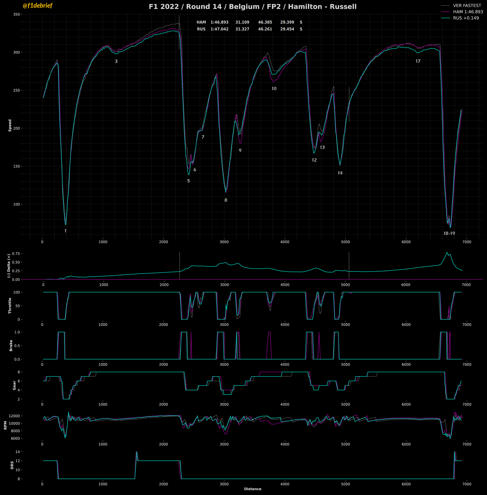Click the turn 8 corner label

point(226,200)
